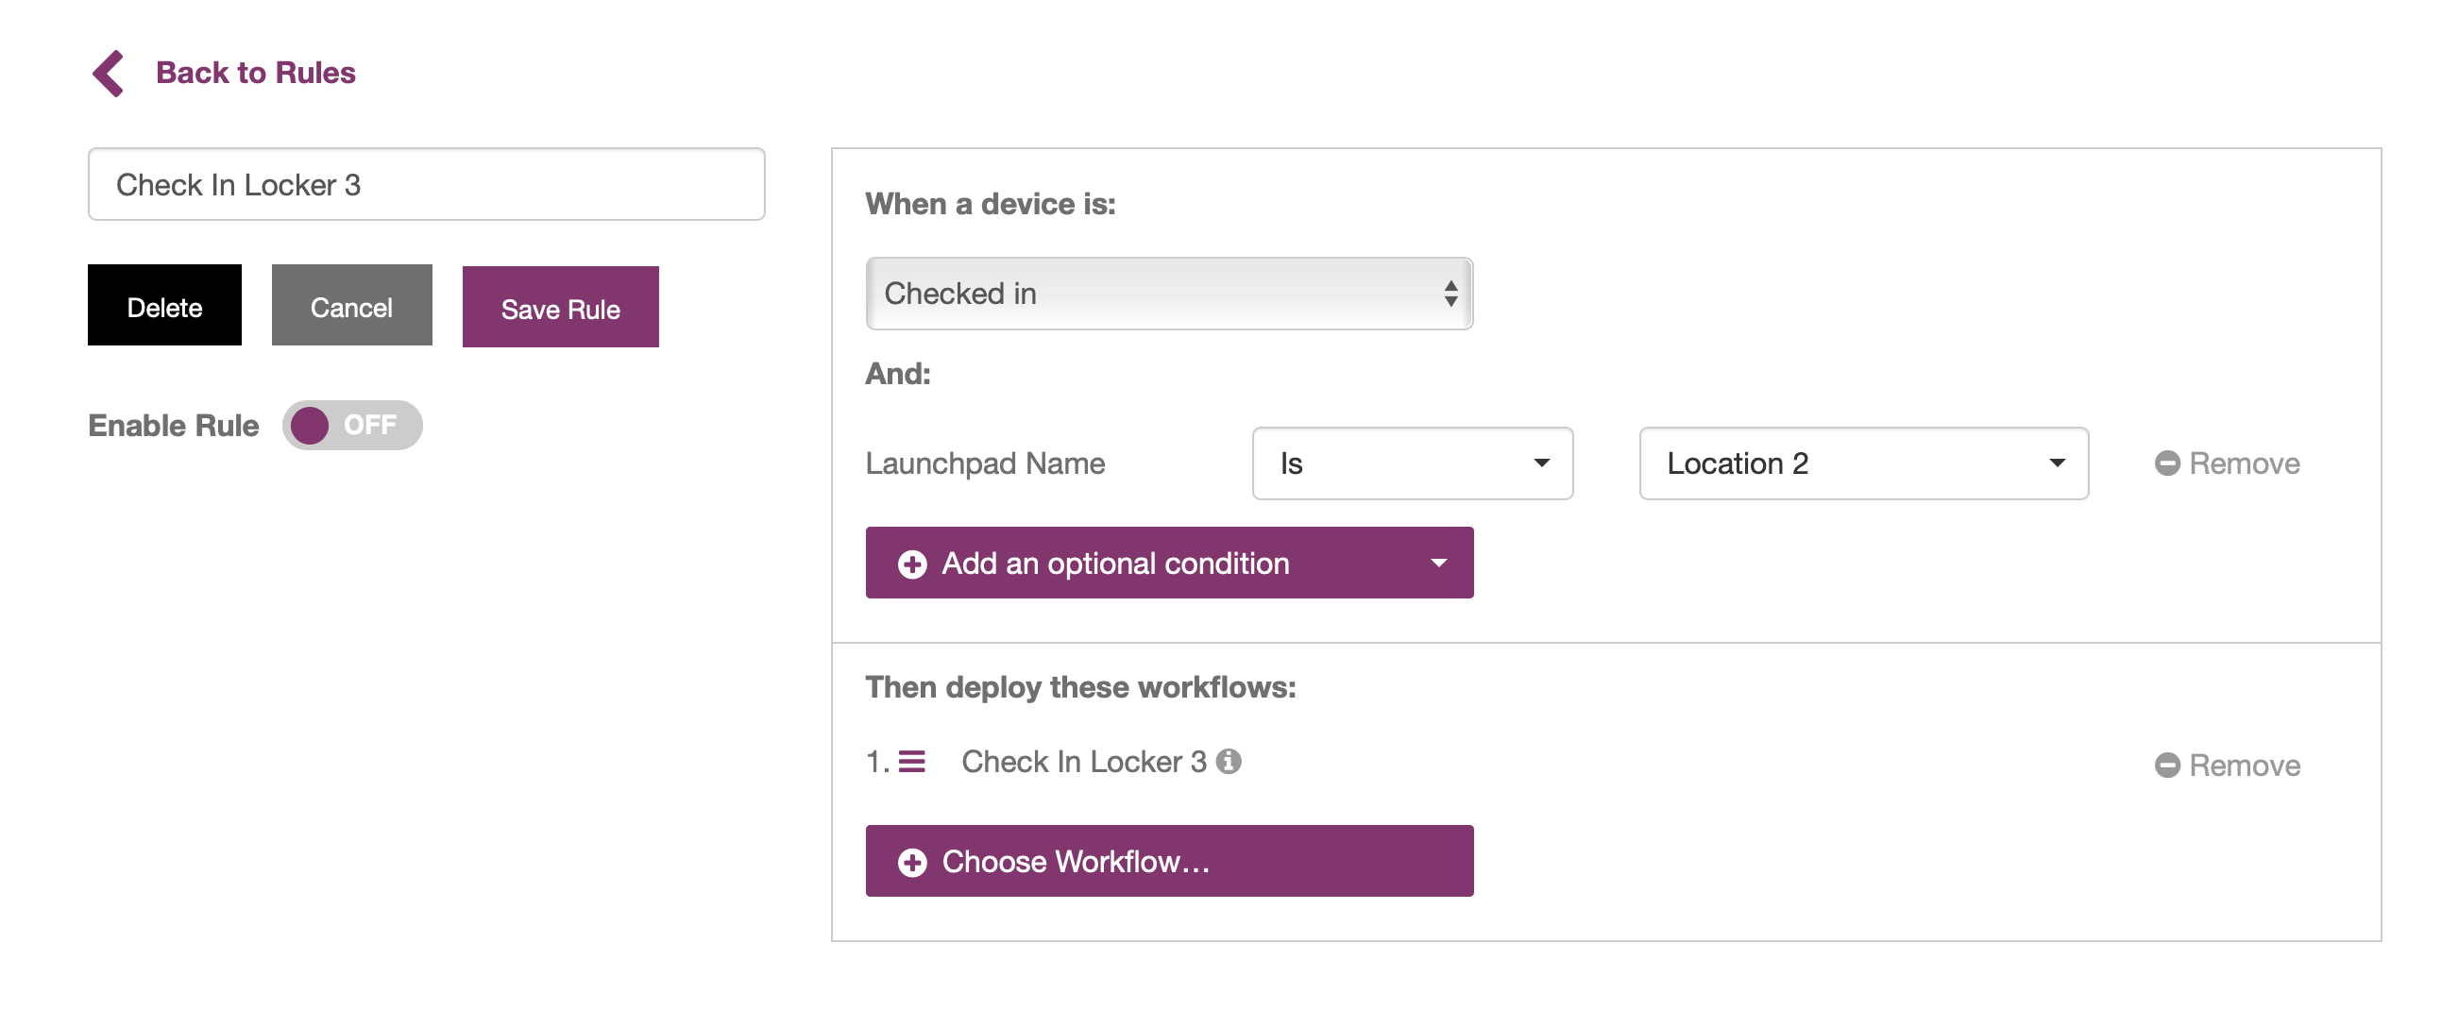Save the rule

coord(560,308)
